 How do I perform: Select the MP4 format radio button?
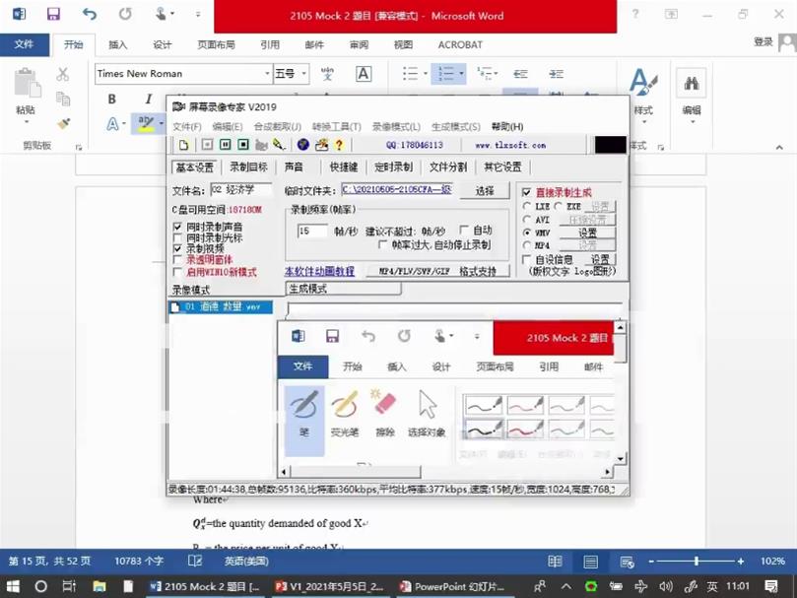[x=527, y=245]
